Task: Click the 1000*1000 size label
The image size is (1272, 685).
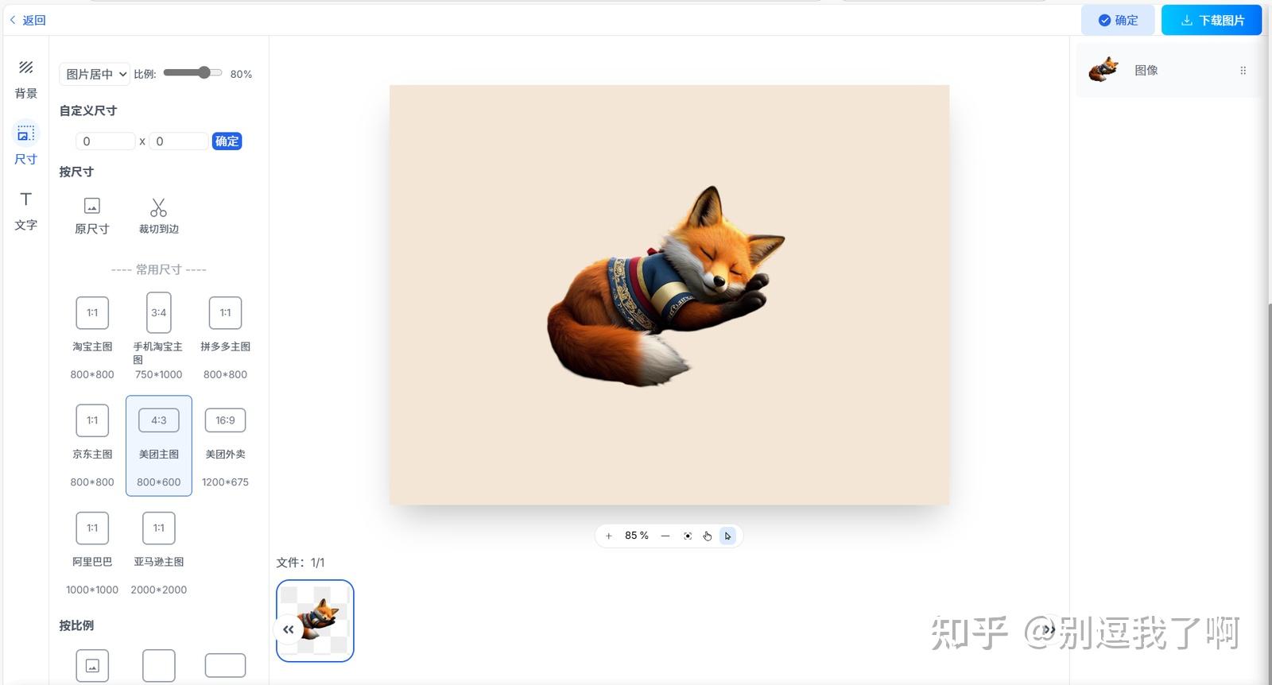Action: (x=92, y=590)
